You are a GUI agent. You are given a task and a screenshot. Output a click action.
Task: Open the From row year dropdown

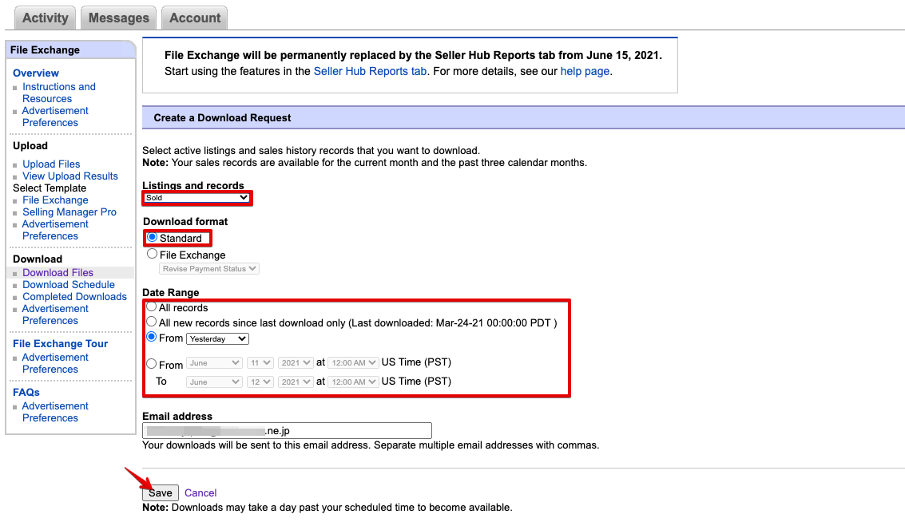tap(296, 363)
